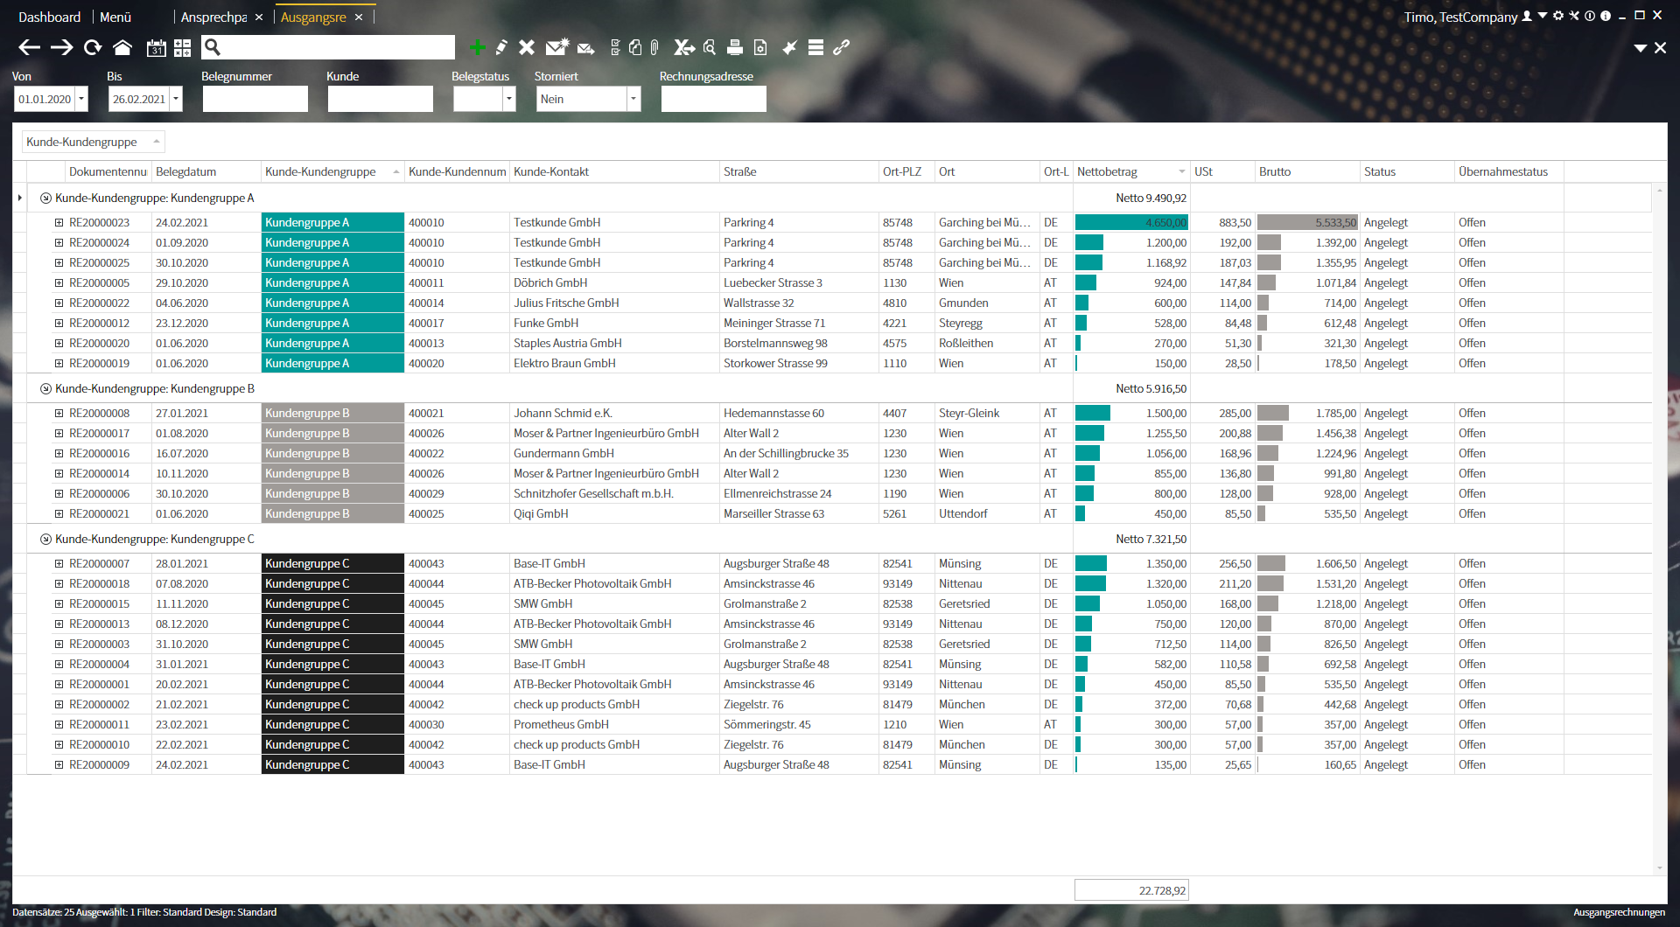1680x927 pixels.
Task: Open settings gear icon in title bar
Action: pos(1558,16)
